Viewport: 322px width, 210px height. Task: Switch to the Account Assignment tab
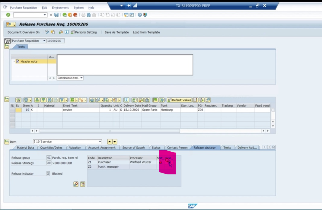[102, 148]
